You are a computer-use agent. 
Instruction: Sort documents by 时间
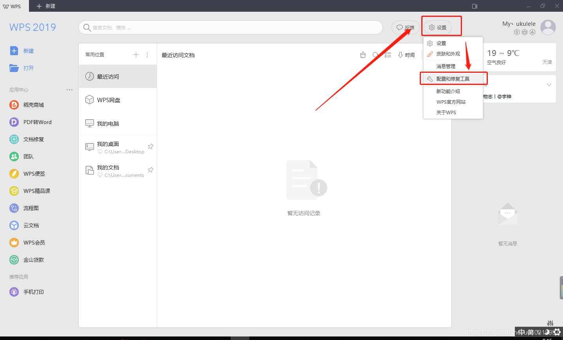click(406, 55)
